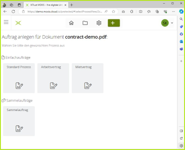The width and height of the screenshot is (185, 150).
Task: Click the SK user avatar
Action: click(165, 23)
